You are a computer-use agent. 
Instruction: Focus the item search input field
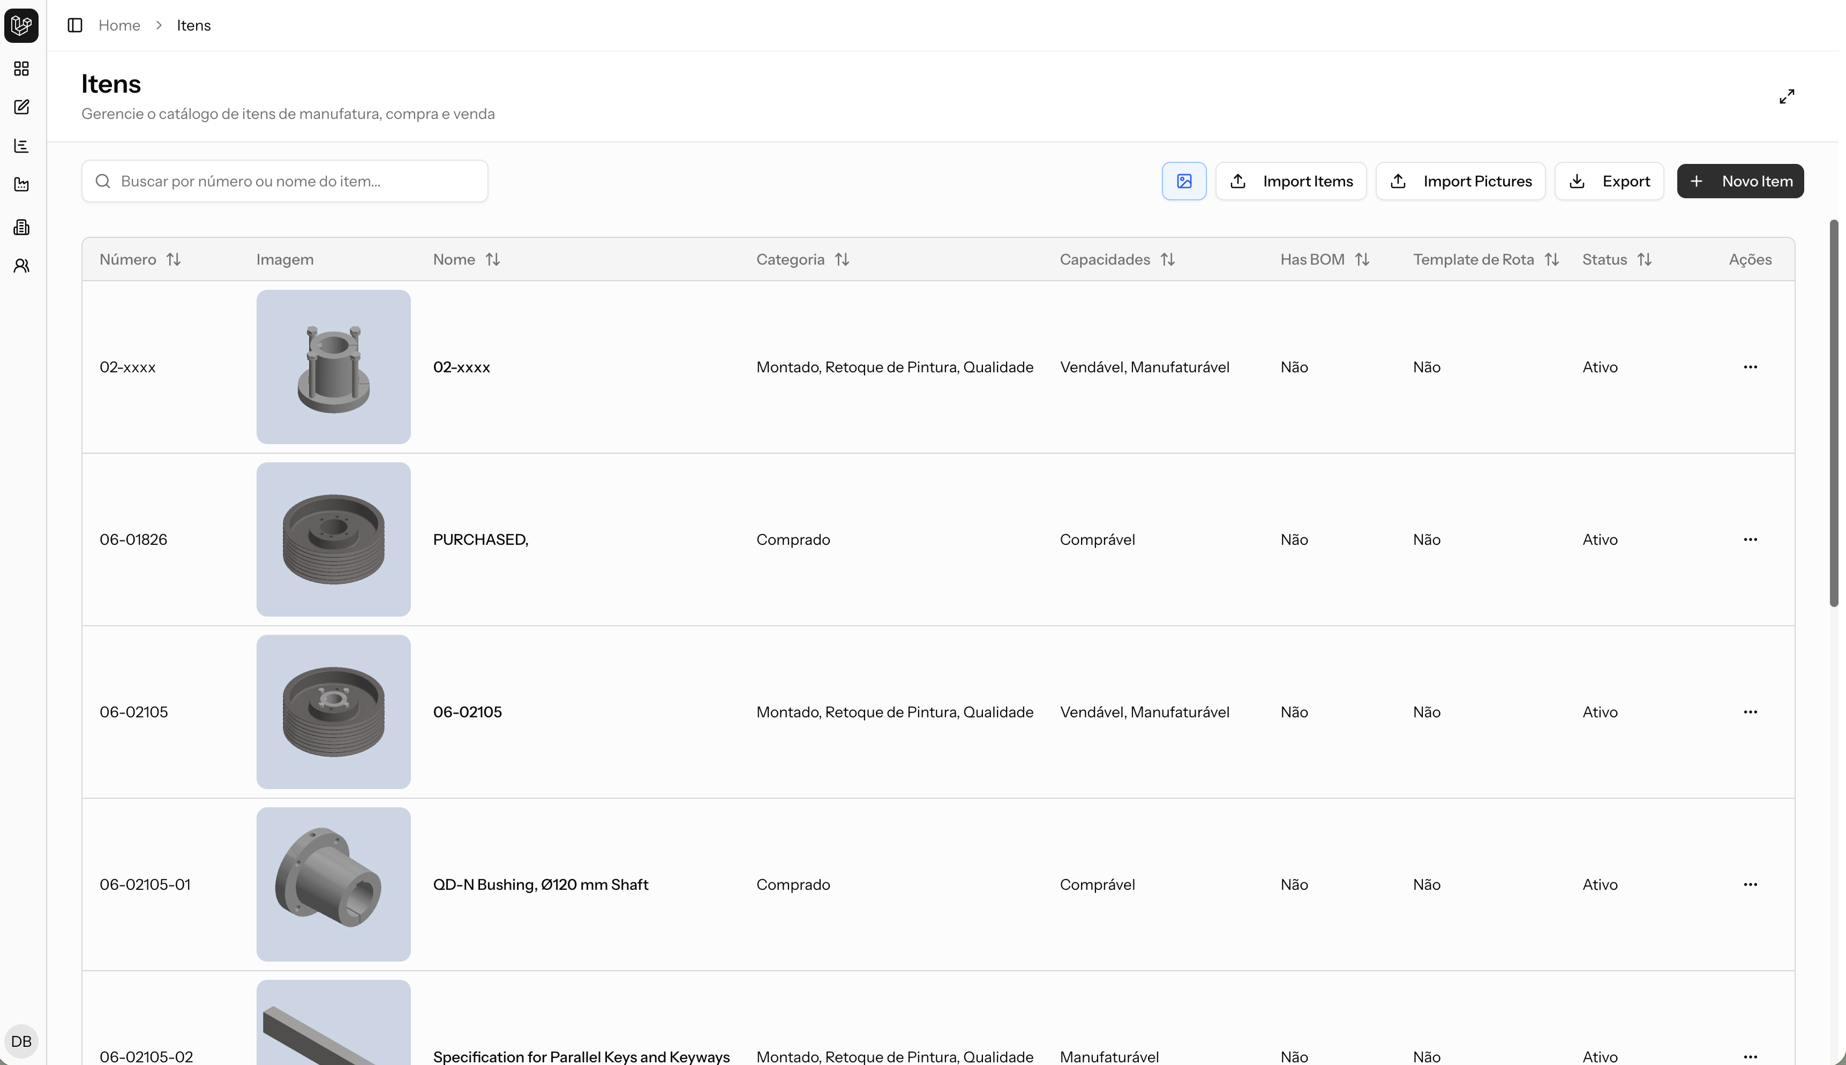point(292,182)
